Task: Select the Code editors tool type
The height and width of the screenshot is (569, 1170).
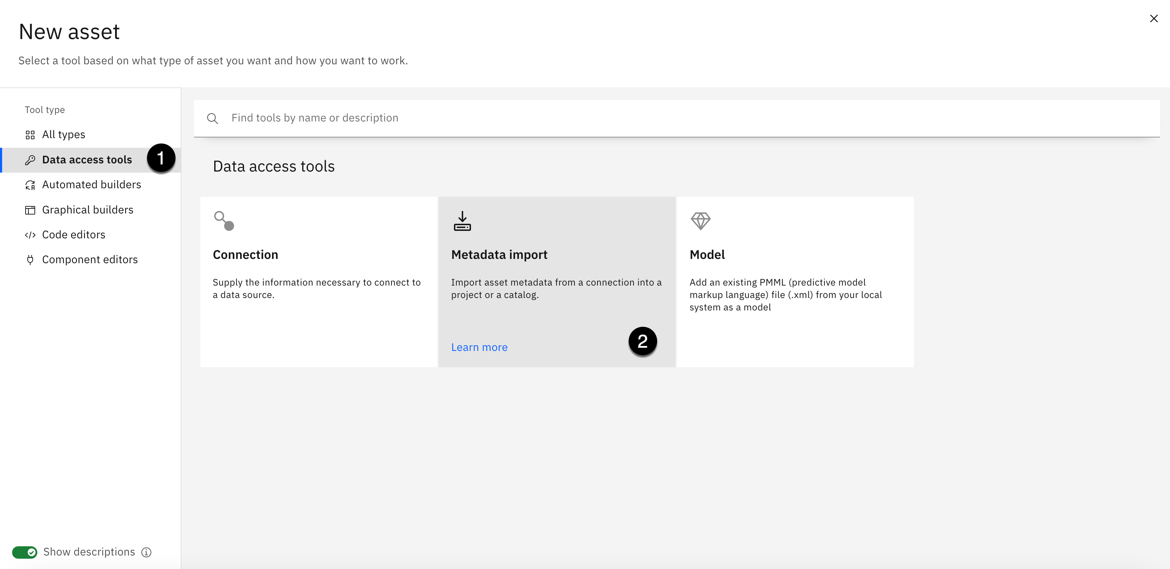Action: [x=74, y=235]
